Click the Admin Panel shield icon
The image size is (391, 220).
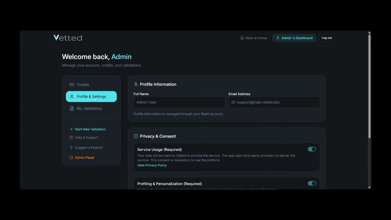[71, 157]
